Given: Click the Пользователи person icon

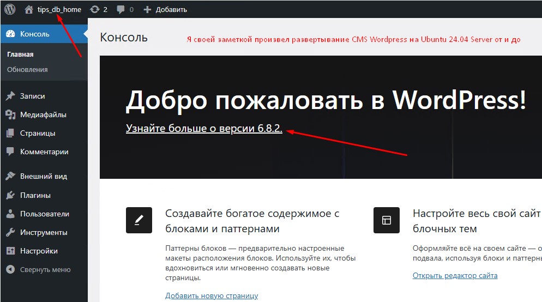Looking at the screenshot, I should click(x=10, y=214).
